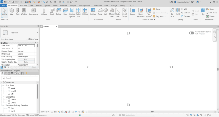
Task: Click the Project Browser search field
Action: coord(20,78)
